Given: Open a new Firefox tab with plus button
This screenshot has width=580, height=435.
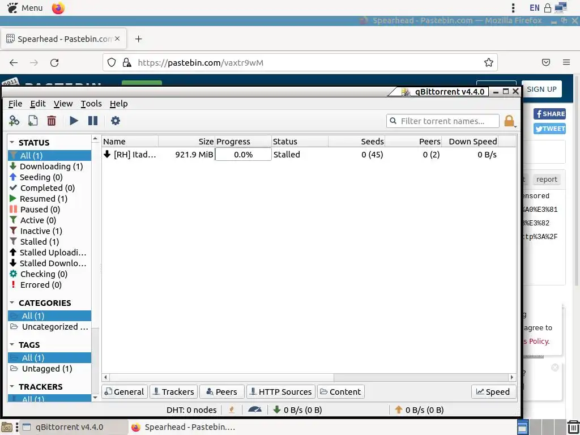Looking at the screenshot, I should coord(138,39).
